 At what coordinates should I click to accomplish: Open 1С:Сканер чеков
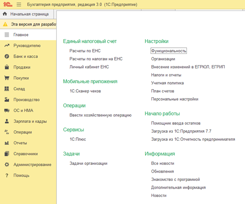point(85,91)
